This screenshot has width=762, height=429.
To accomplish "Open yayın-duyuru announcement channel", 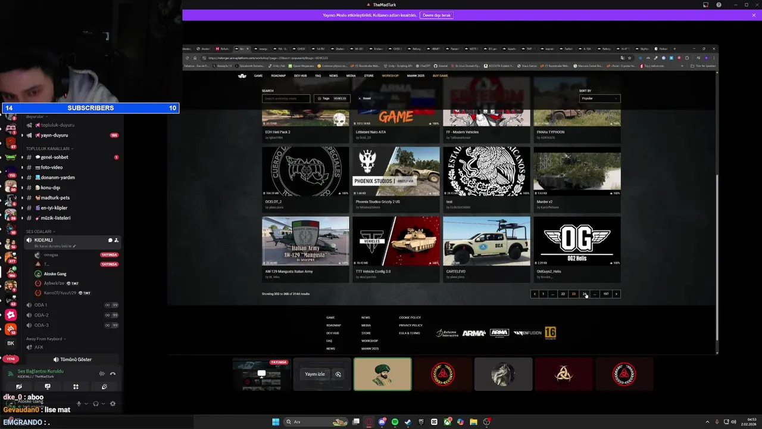I will (71, 135).
